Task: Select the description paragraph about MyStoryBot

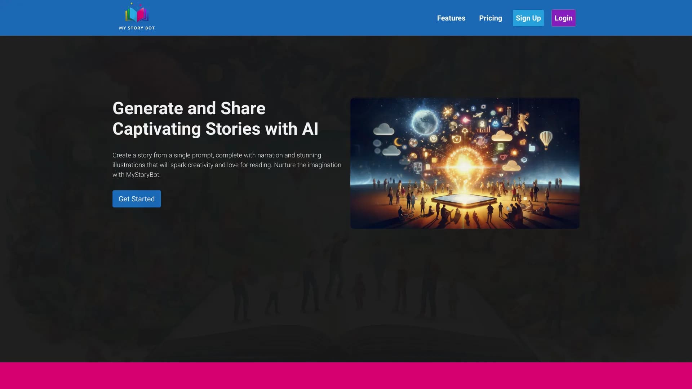Action: tap(227, 165)
